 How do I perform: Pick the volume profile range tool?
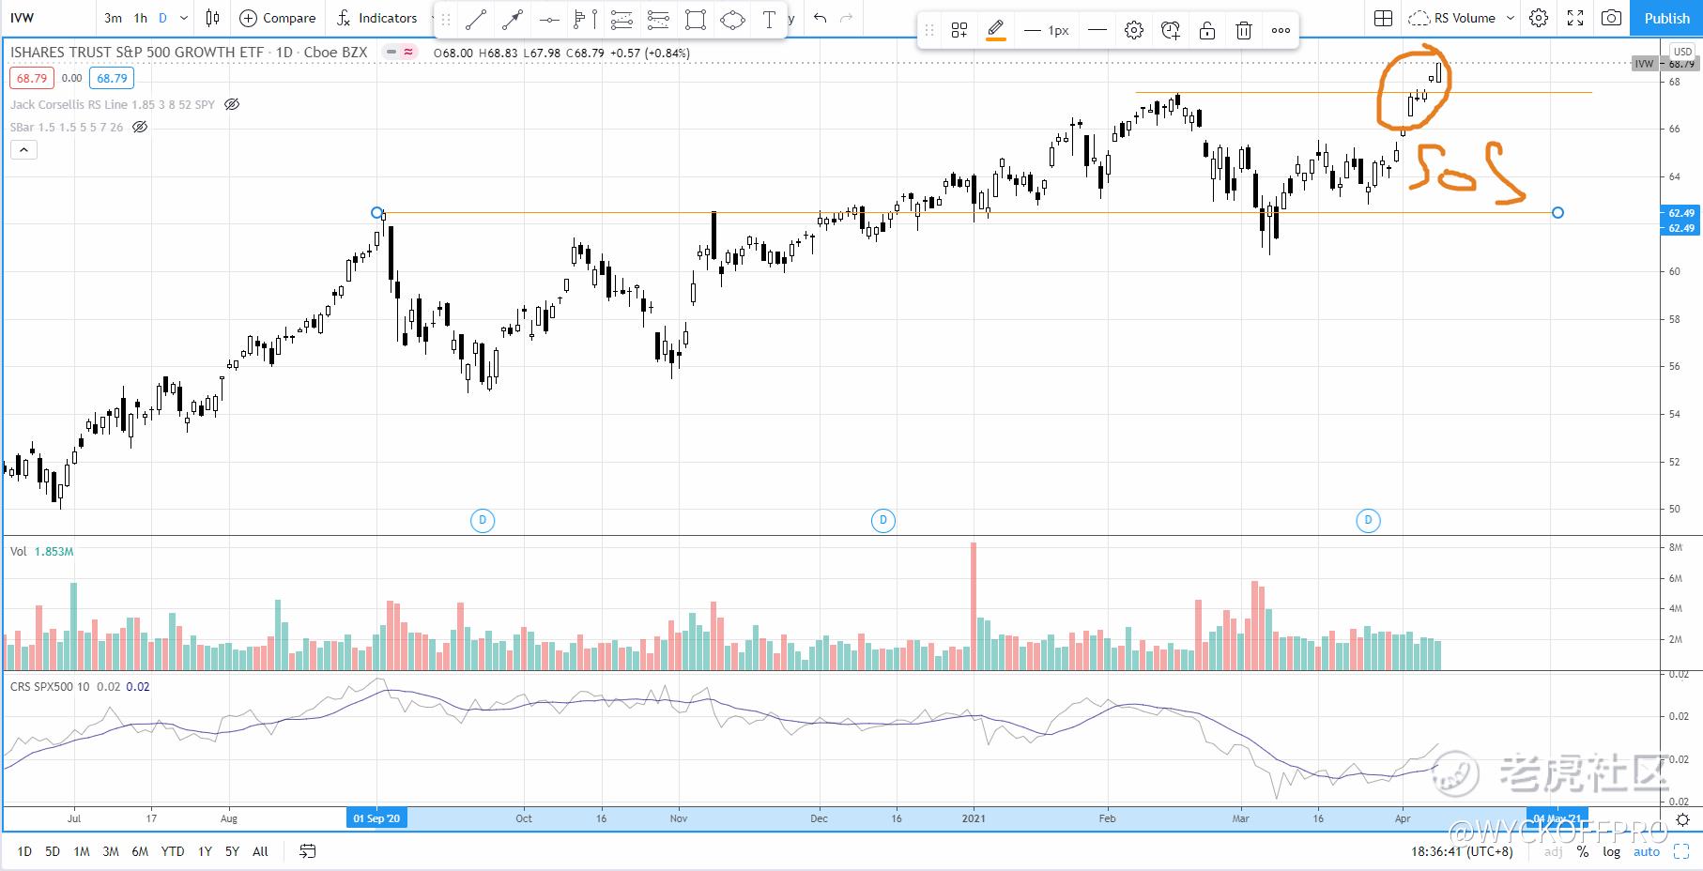[x=585, y=19]
